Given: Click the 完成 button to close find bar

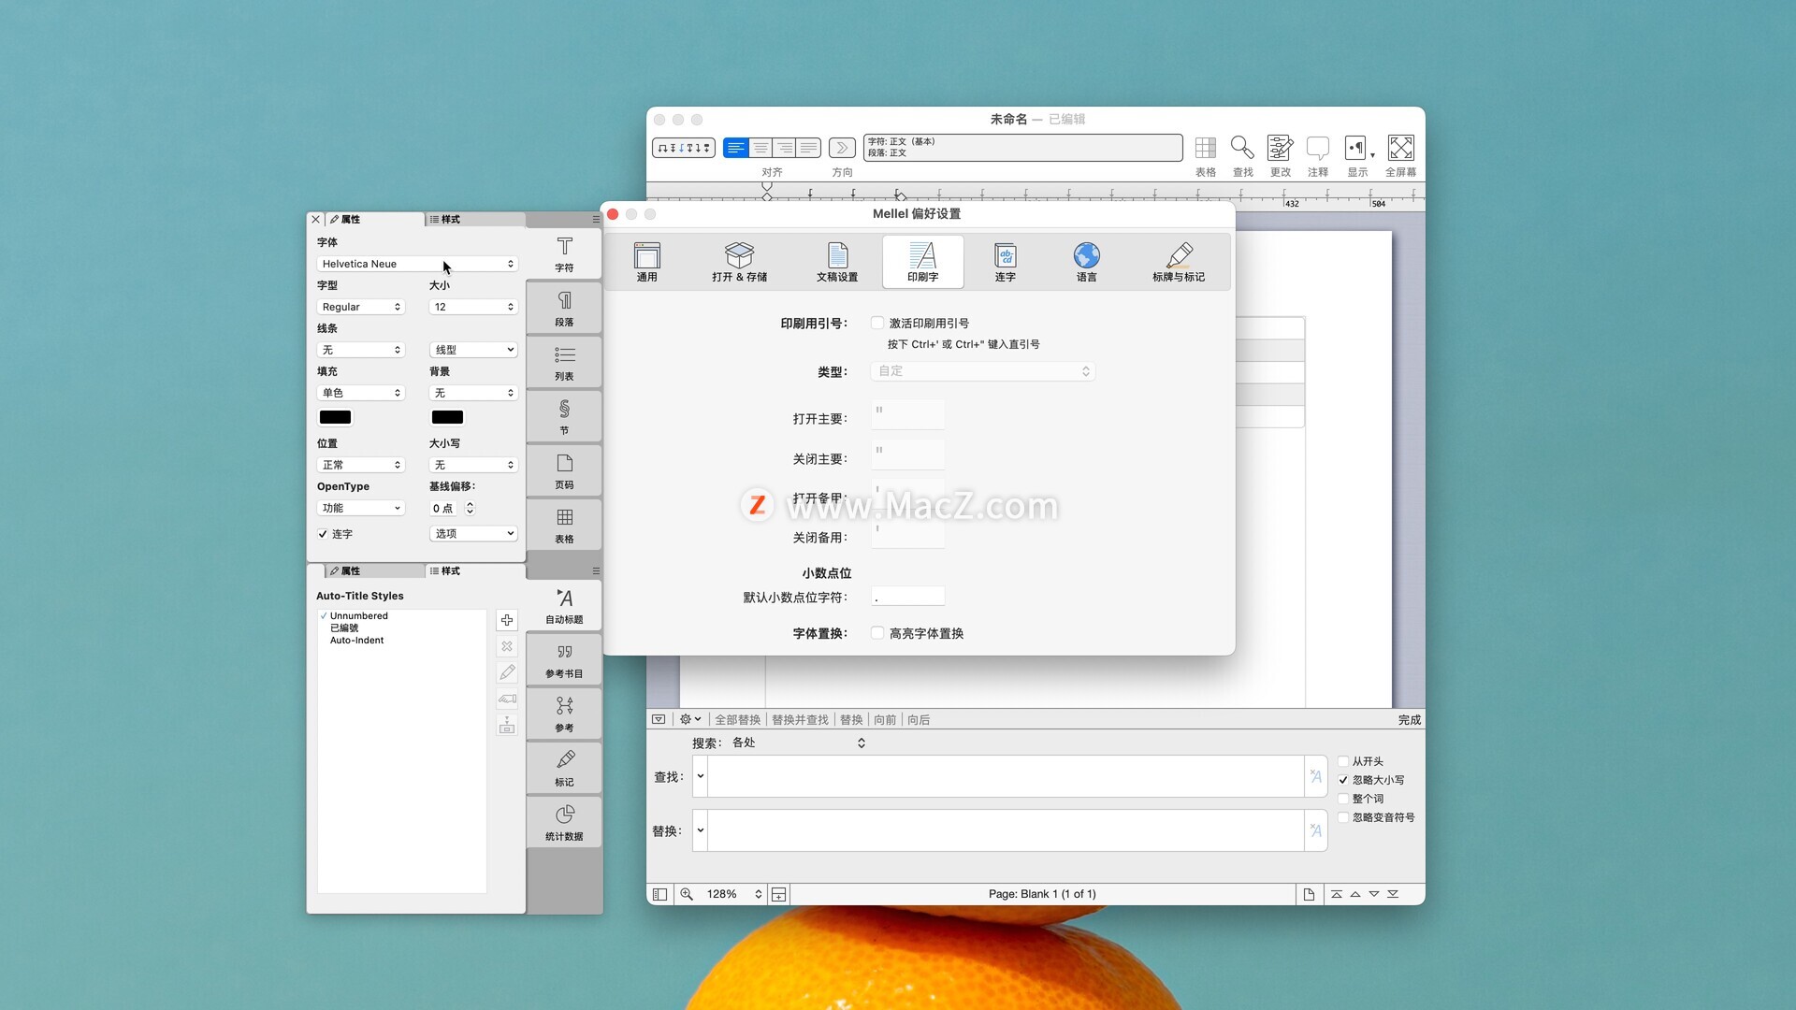Looking at the screenshot, I should (1409, 719).
